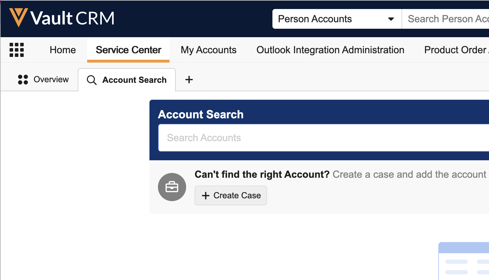Select the Account Search subtab
489x280 pixels.
click(134, 80)
